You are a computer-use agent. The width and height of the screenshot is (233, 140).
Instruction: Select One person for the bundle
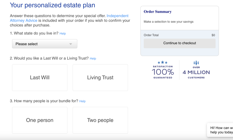pyautogui.click(x=40, y=120)
